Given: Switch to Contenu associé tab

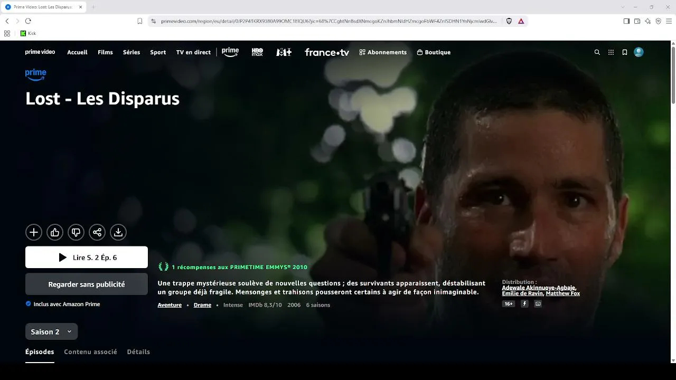Looking at the screenshot, I should (x=90, y=352).
